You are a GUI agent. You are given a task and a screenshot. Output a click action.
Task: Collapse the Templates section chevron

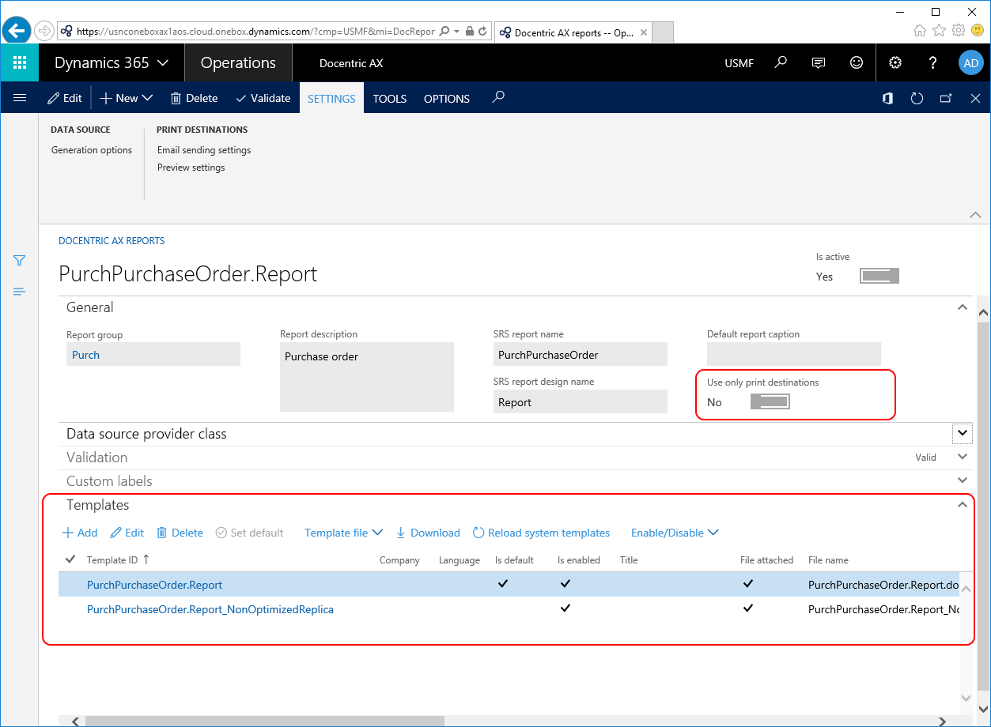[963, 504]
